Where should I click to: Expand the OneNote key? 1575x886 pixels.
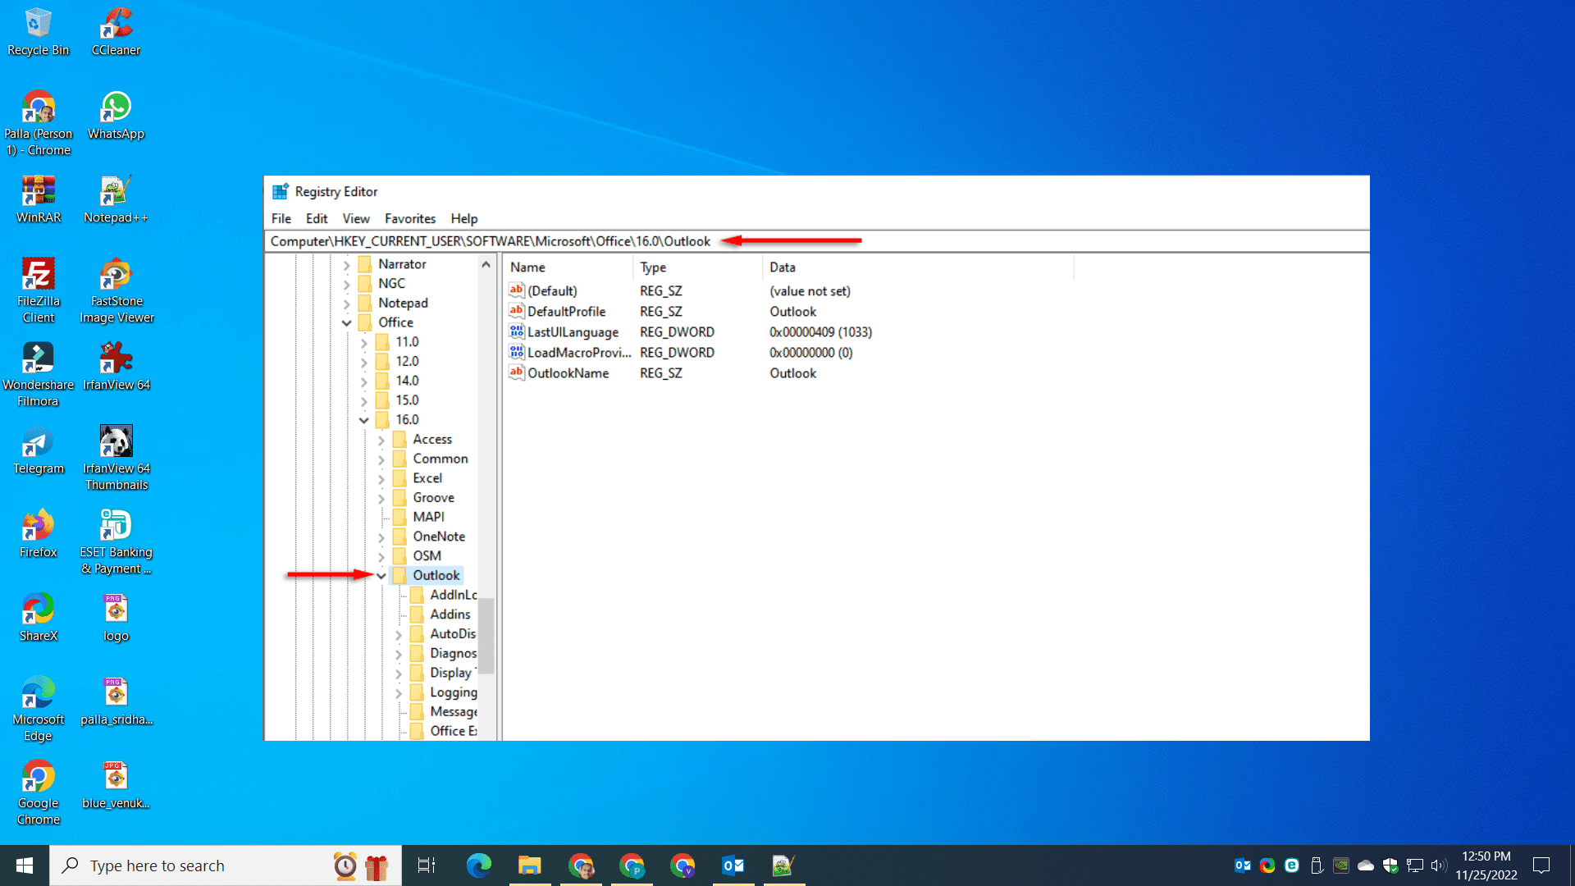tap(381, 537)
